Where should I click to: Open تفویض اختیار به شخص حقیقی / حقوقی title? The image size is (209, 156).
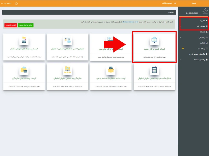(67, 49)
